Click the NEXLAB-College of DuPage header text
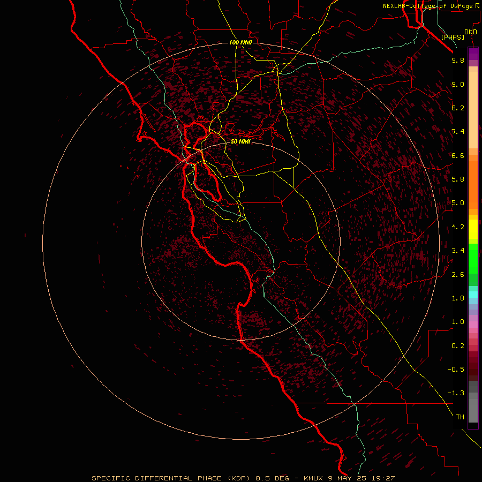The image size is (482, 482). [x=428, y=6]
